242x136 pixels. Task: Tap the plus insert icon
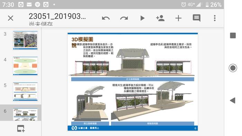click(x=178, y=18)
